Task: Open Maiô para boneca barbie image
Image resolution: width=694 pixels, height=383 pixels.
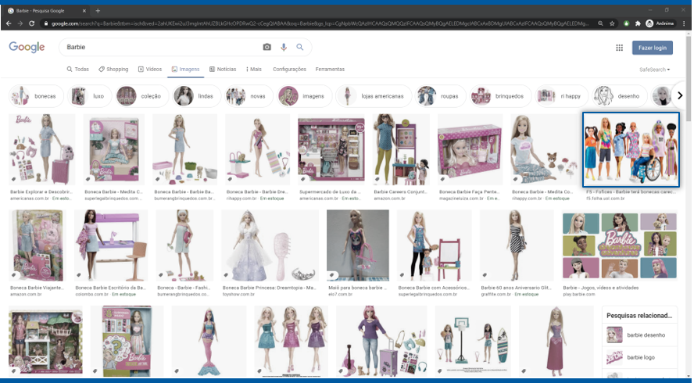Action: point(358,245)
